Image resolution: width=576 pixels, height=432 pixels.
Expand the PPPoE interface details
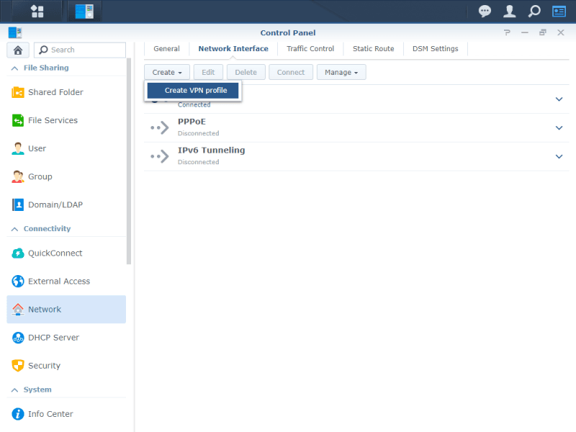click(559, 127)
